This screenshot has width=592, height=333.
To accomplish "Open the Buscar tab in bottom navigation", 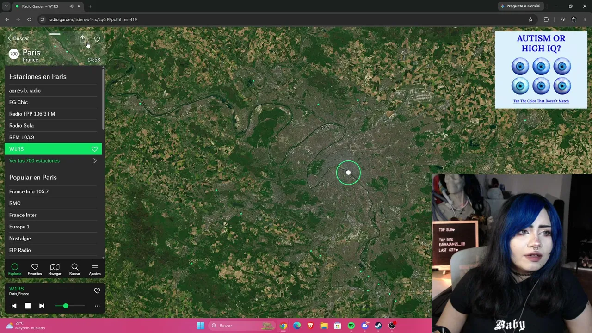I will pyautogui.click(x=74, y=269).
